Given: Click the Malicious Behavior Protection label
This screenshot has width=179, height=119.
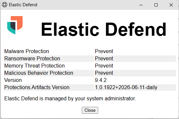Looking at the screenshot, I should coord(39,73).
